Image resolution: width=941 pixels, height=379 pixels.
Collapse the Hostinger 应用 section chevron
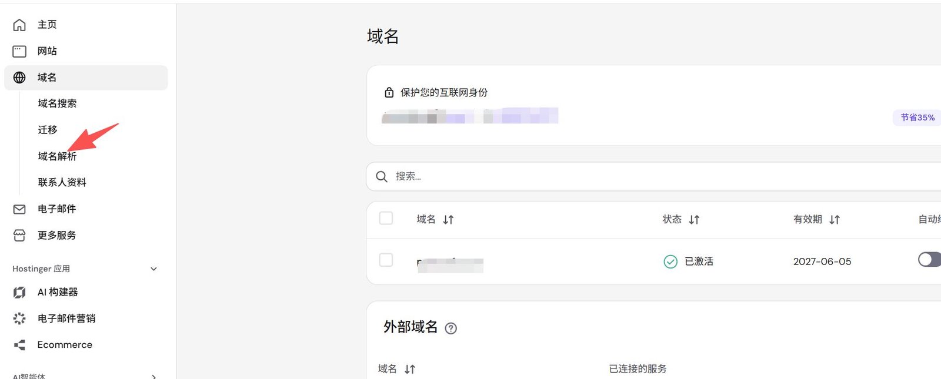coord(154,269)
